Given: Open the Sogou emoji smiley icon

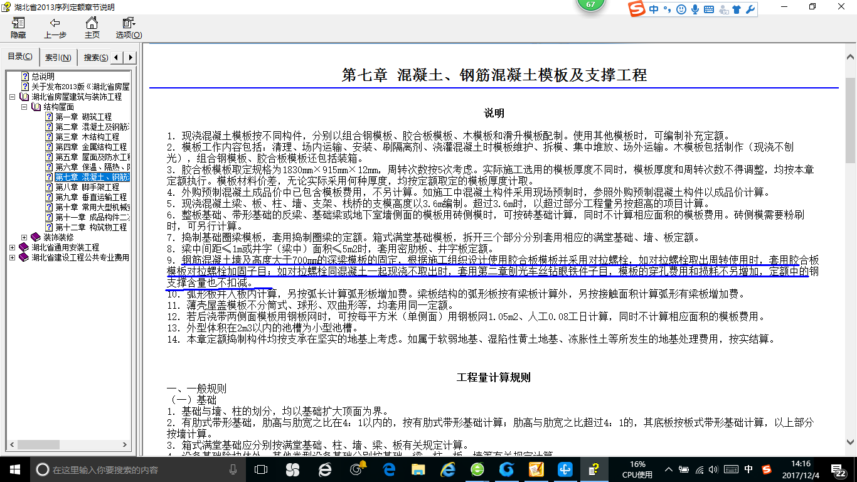Looking at the screenshot, I should click(681, 9).
